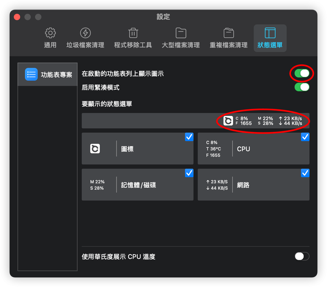
Task: Click the 設定 window title
Action: click(x=163, y=17)
